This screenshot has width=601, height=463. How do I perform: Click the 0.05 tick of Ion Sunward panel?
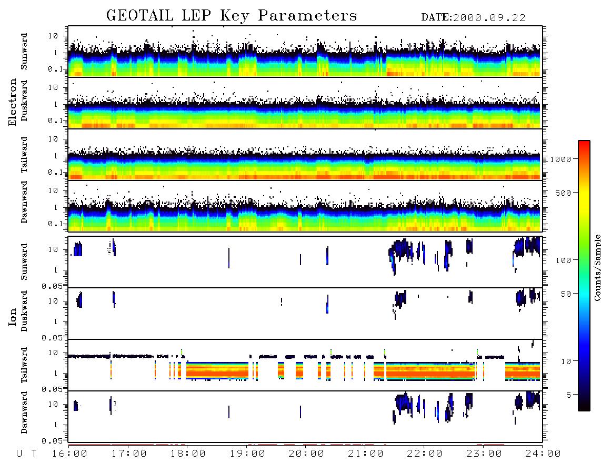pos(52,286)
